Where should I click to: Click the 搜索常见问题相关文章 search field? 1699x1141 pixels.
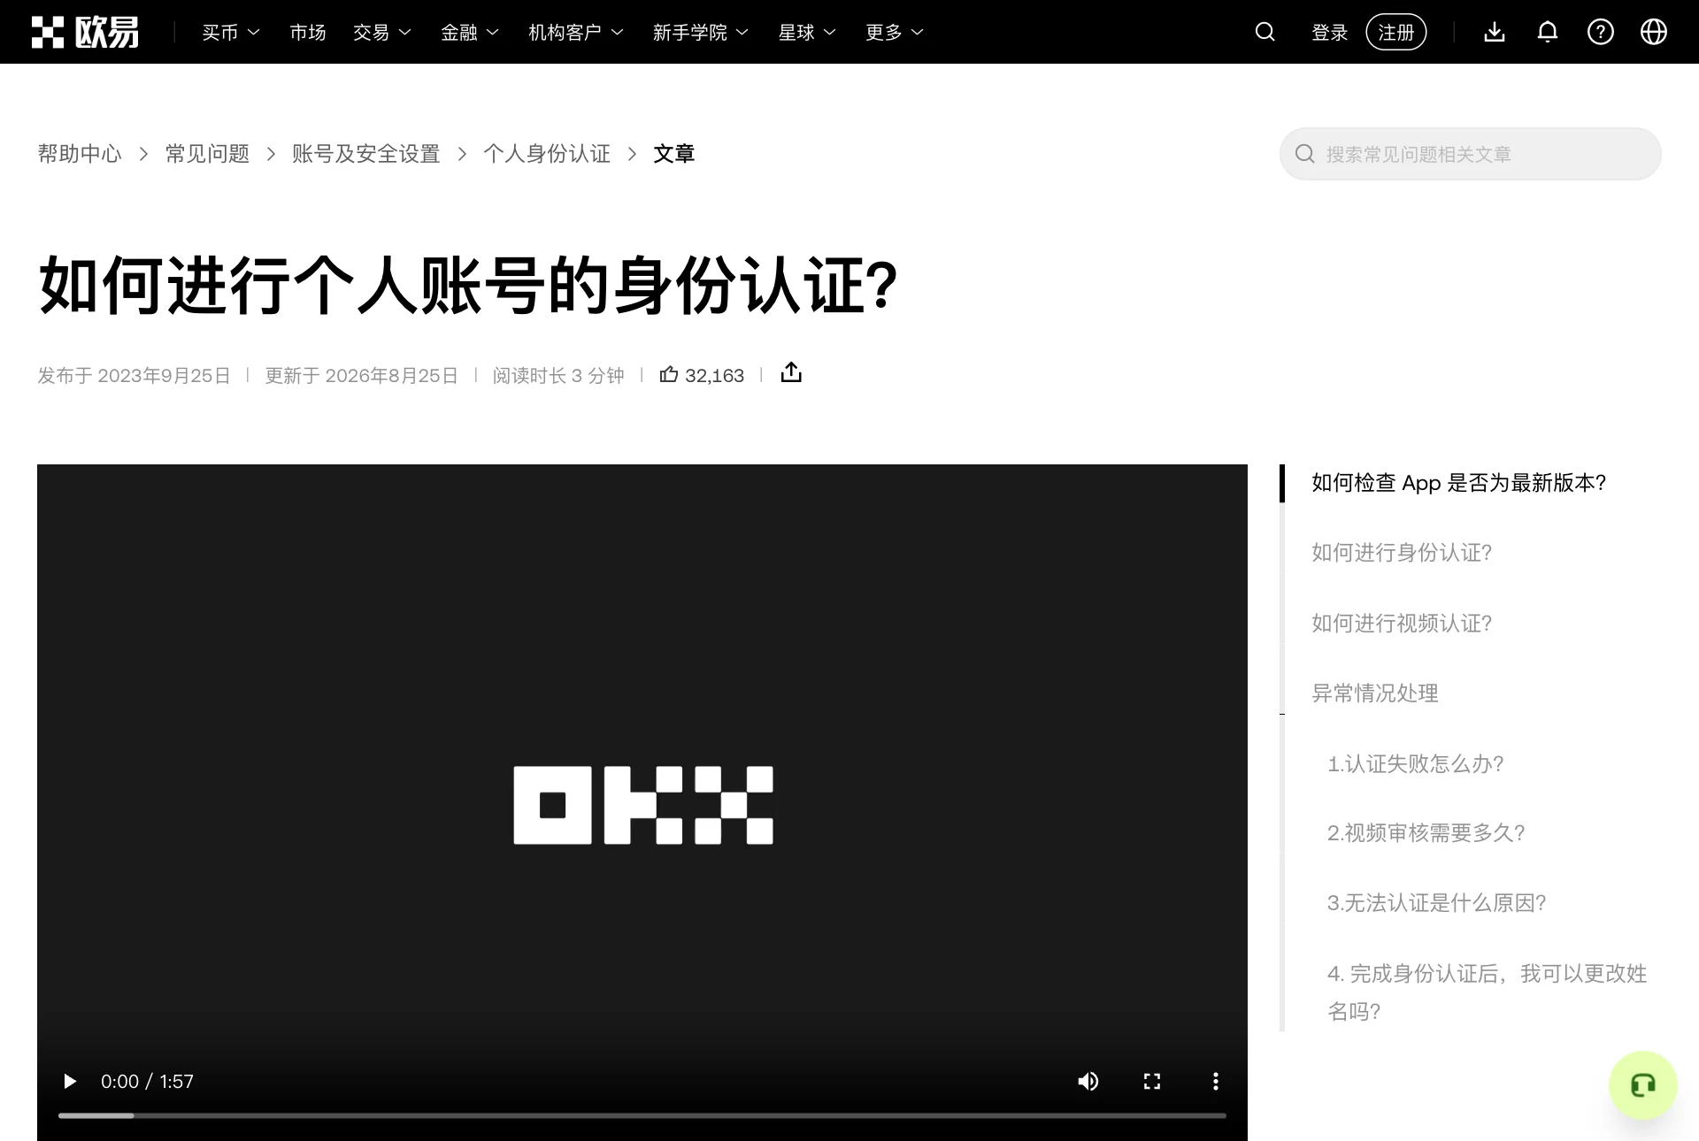[x=1471, y=154]
